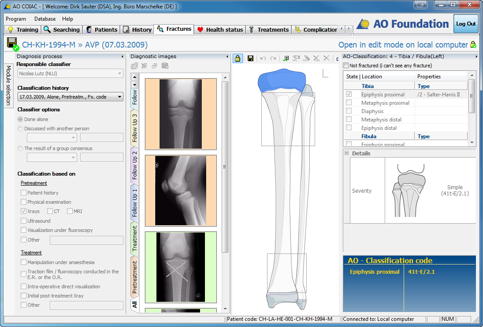The width and height of the screenshot is (483, 327).
Task: Click the pointing hand tool icon
Action: (x=296, y=59)
